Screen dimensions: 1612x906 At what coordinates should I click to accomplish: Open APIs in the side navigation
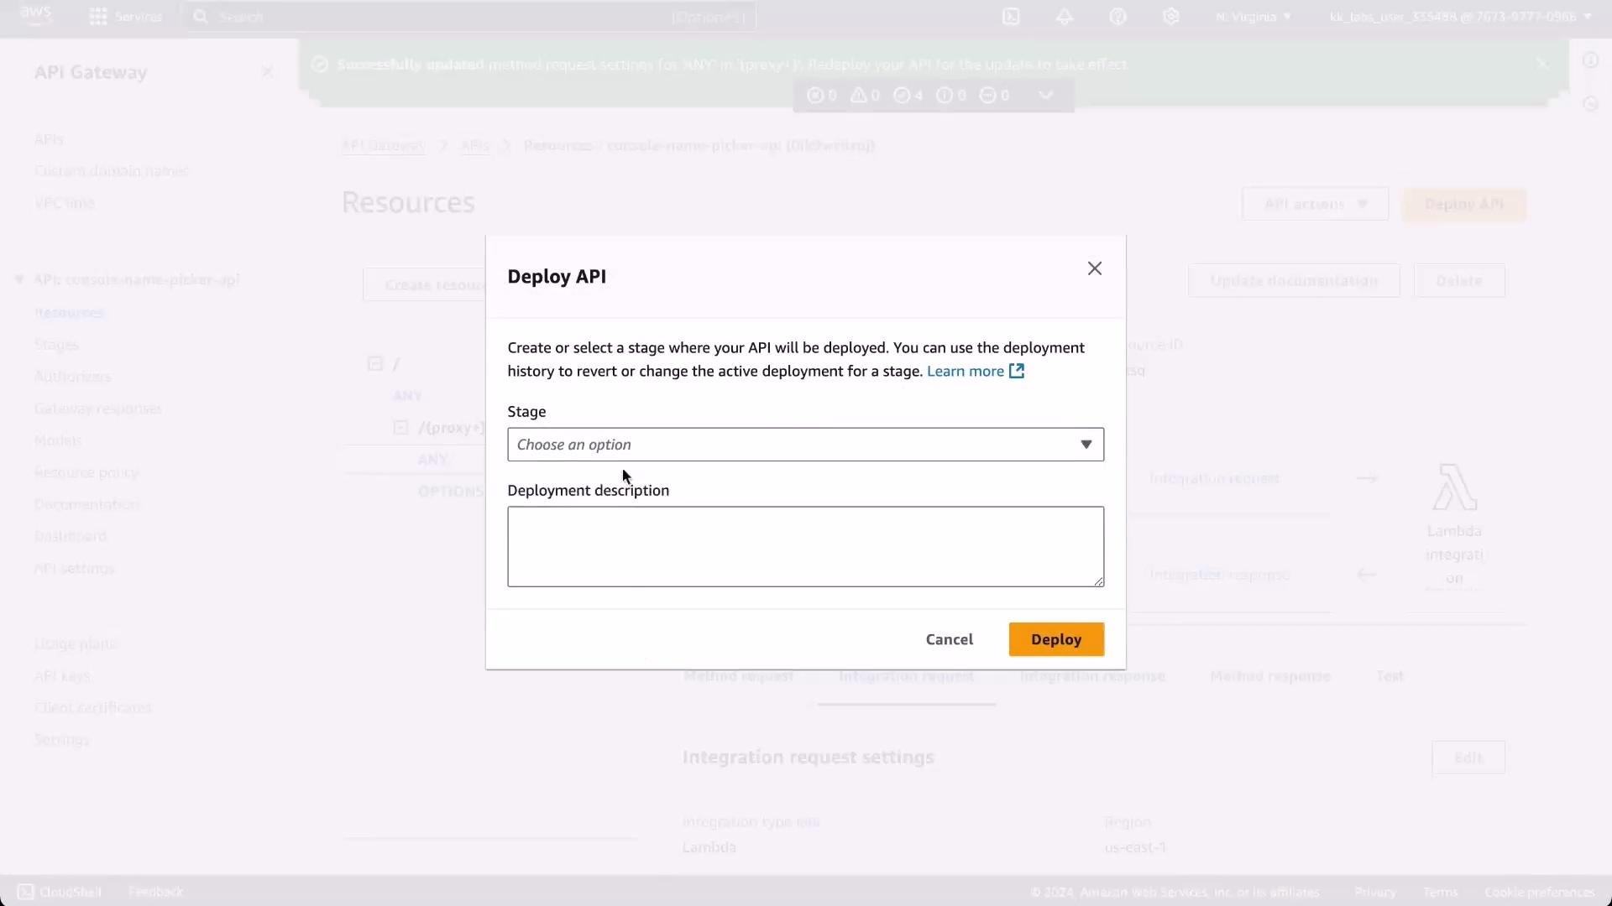pyautogui.click(x=49, y=139)
